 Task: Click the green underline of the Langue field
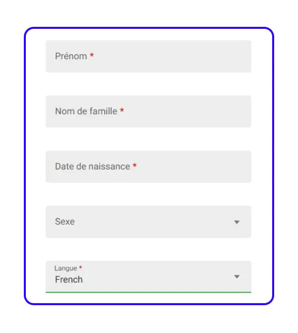pyautogui.click(x=148, y=292)
